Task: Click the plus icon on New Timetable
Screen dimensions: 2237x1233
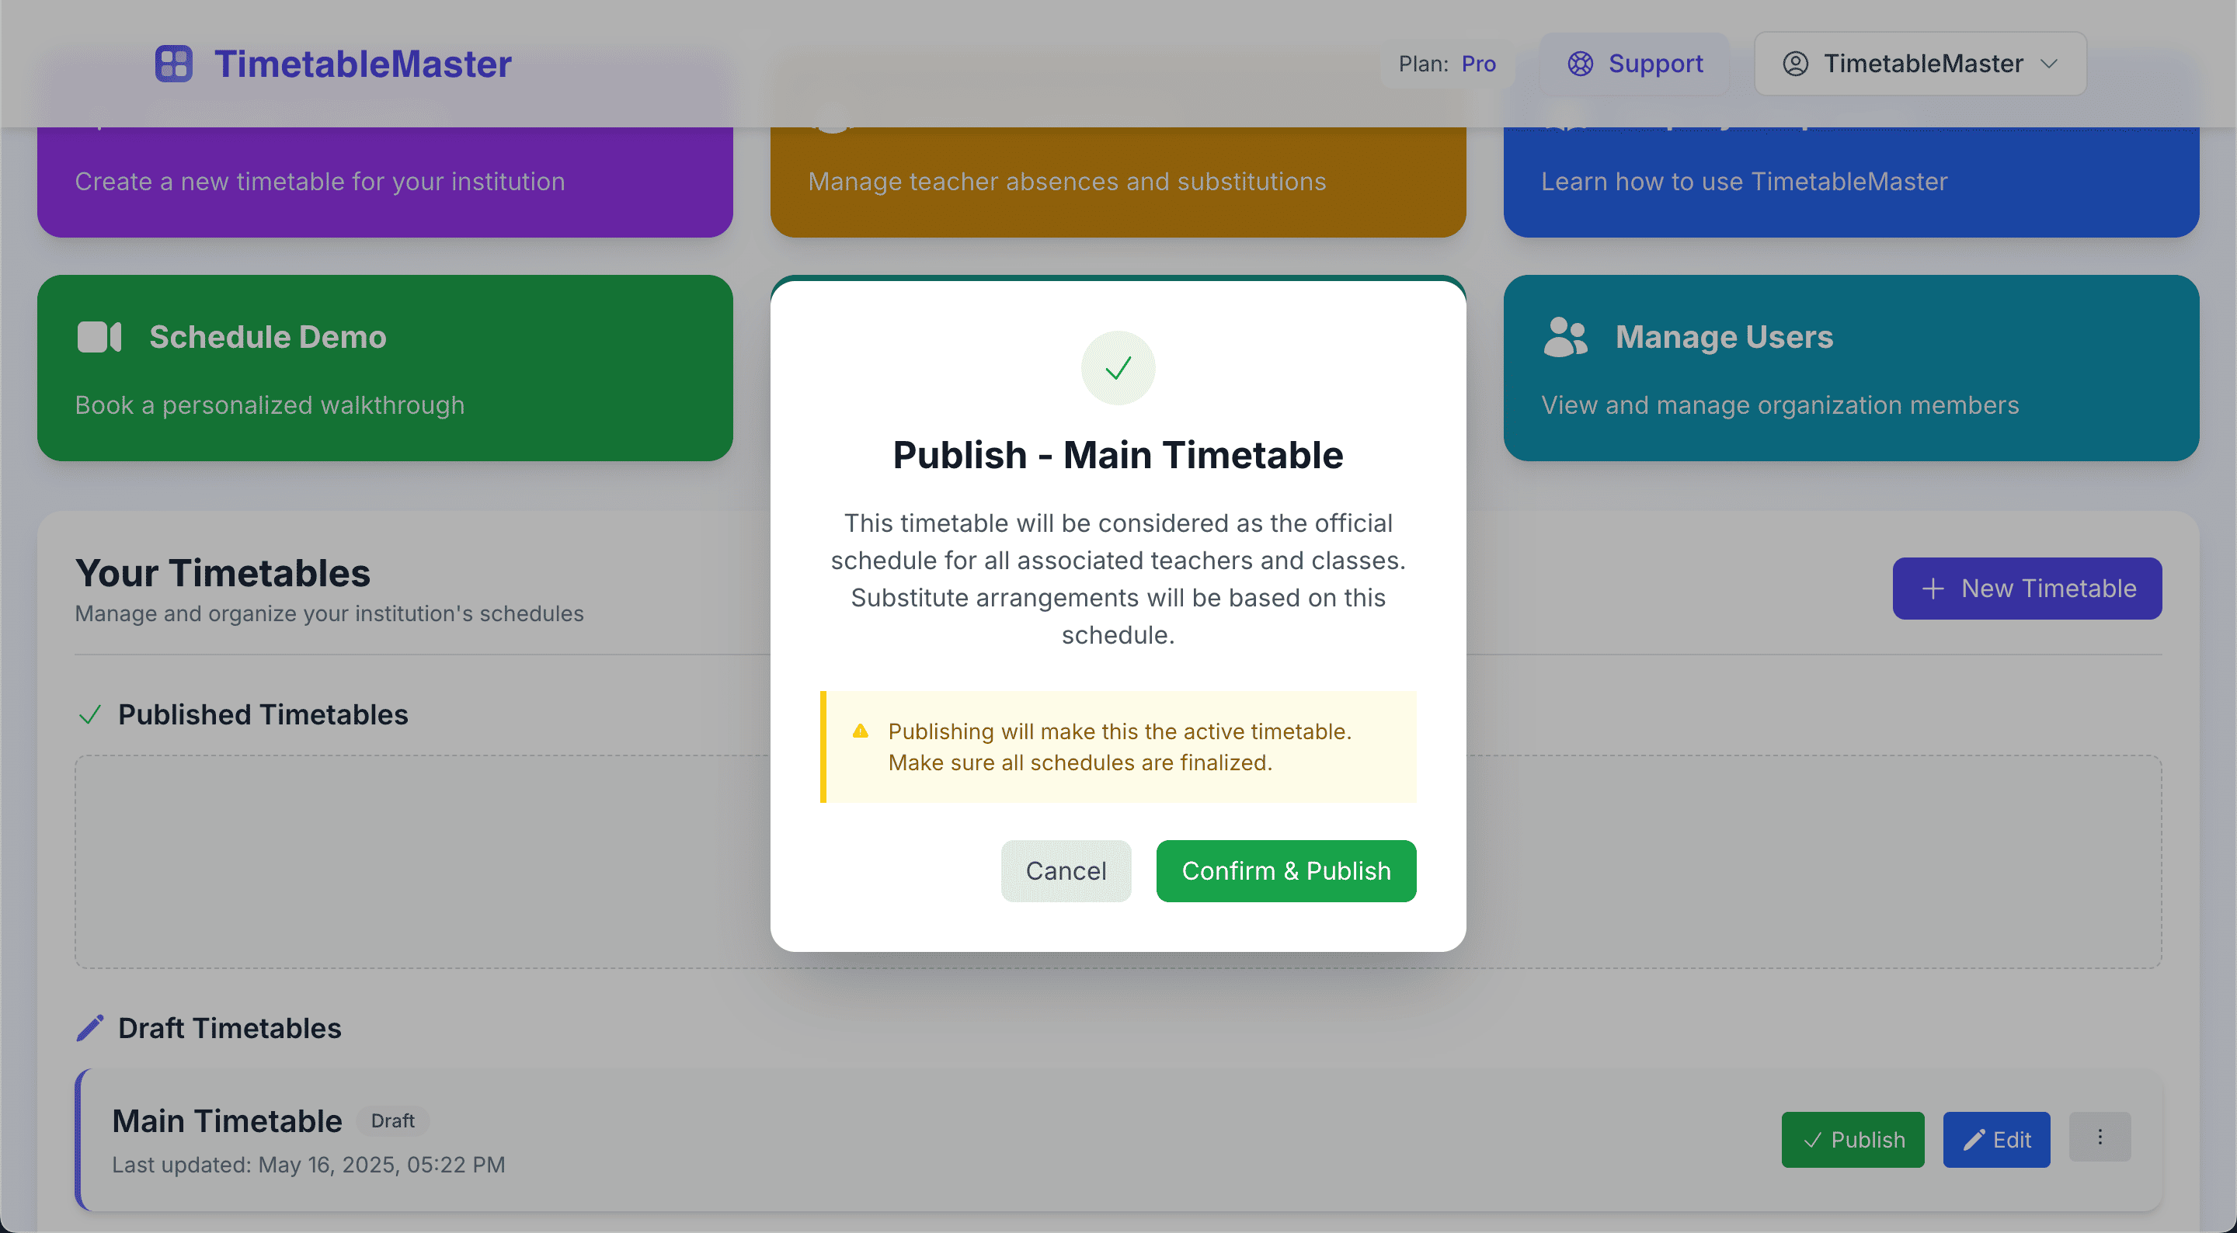Action: (1933, 589)
